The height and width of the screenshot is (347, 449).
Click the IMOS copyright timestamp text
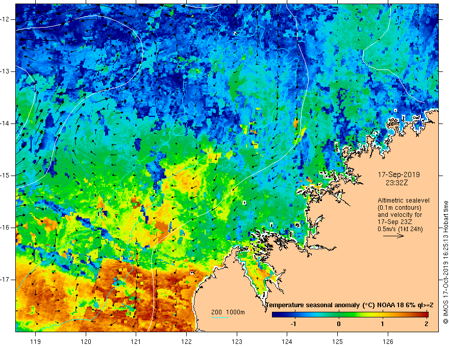[445, 262]
